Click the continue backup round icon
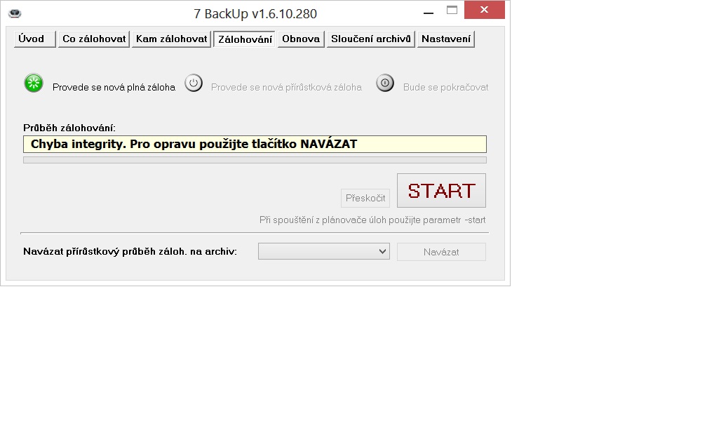This screenshot has width=707, height=442. click(385, 83)
